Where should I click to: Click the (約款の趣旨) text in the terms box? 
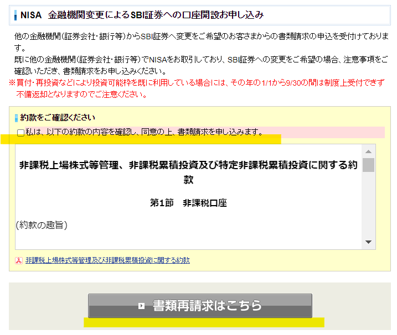pos(42,225)
